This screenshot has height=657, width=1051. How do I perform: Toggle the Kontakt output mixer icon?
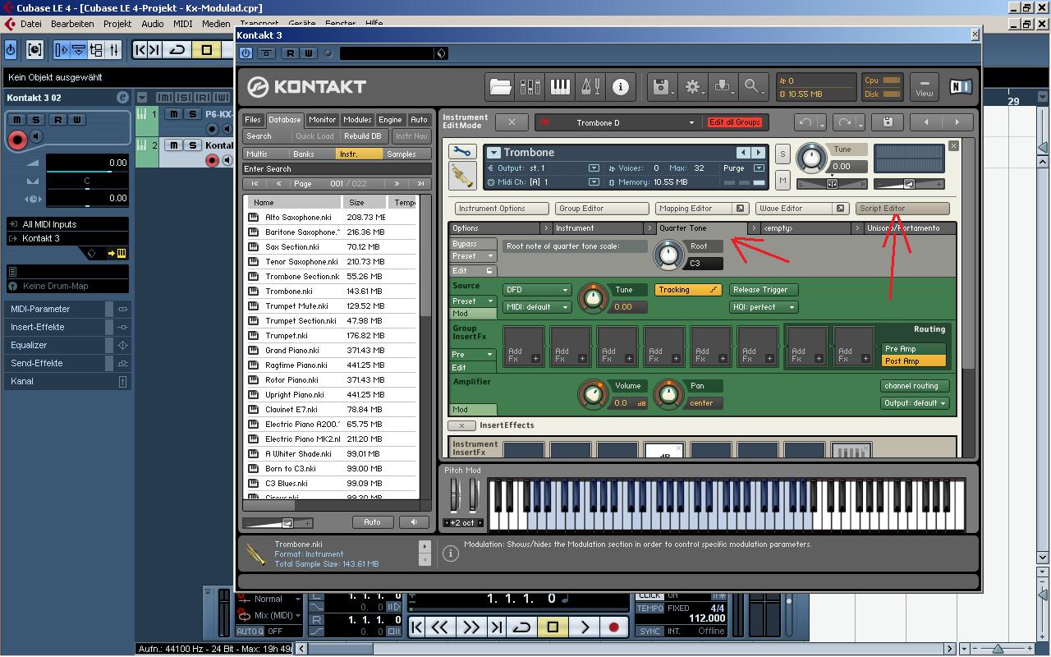point(530,86)
